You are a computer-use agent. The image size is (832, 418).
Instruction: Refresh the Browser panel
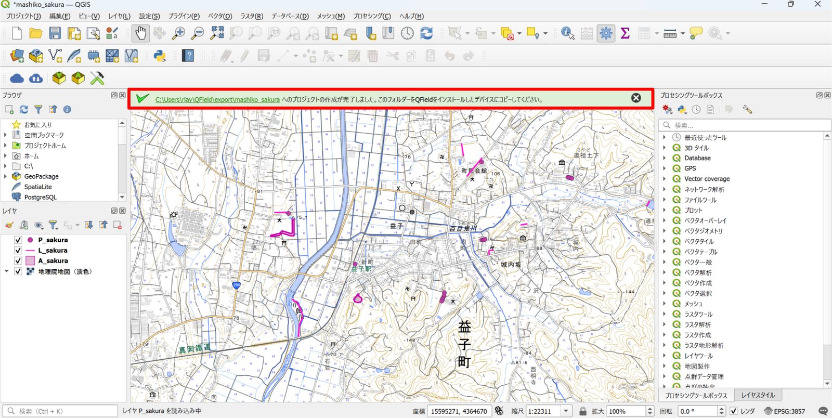tap(24, 109)
